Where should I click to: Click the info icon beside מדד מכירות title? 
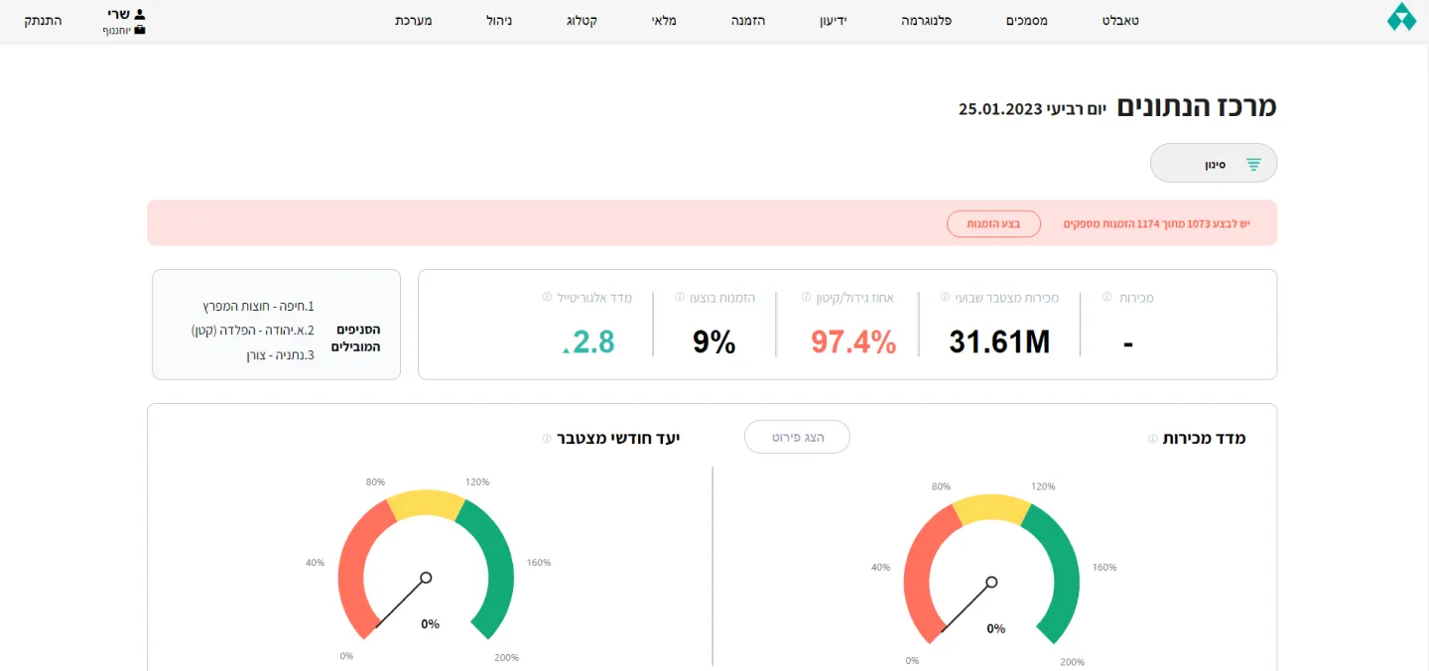(x=1152, y=439)
